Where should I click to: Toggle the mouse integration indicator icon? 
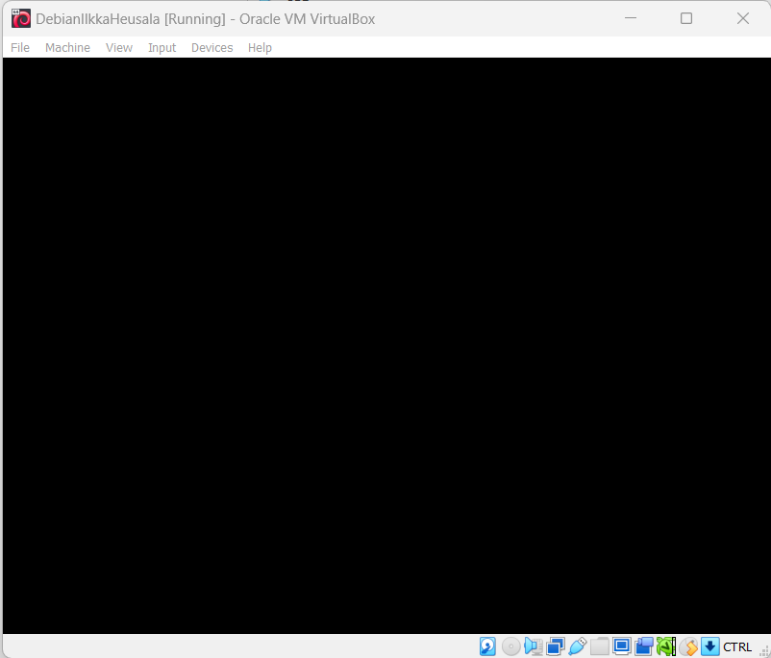(688, 646)
